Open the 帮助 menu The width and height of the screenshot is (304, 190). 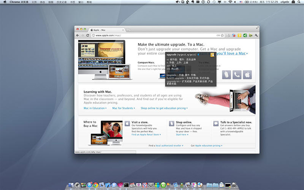click(x=89, y=2)
